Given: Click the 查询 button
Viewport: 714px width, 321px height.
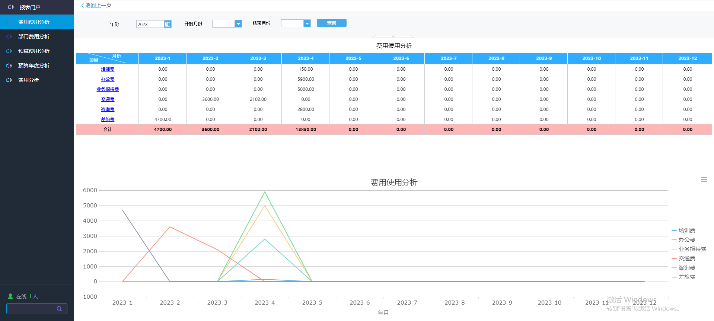Looking at the screenshot, I should (331, 23).
